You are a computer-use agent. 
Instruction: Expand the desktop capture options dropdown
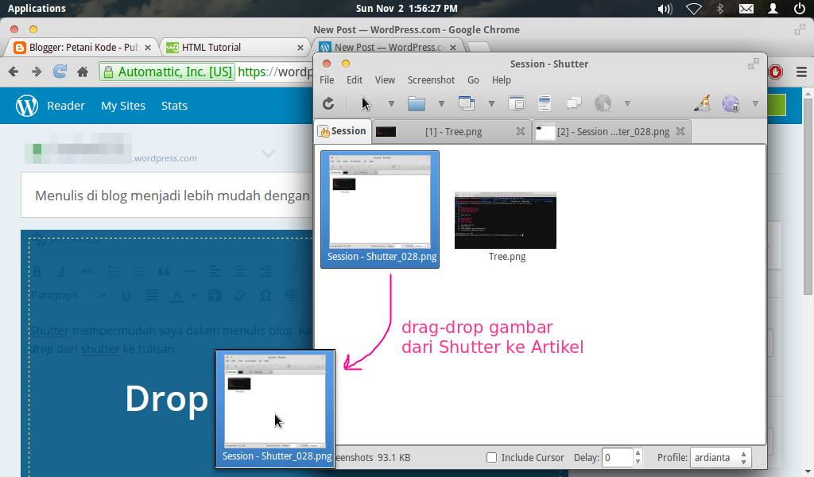tap(442, 103)
